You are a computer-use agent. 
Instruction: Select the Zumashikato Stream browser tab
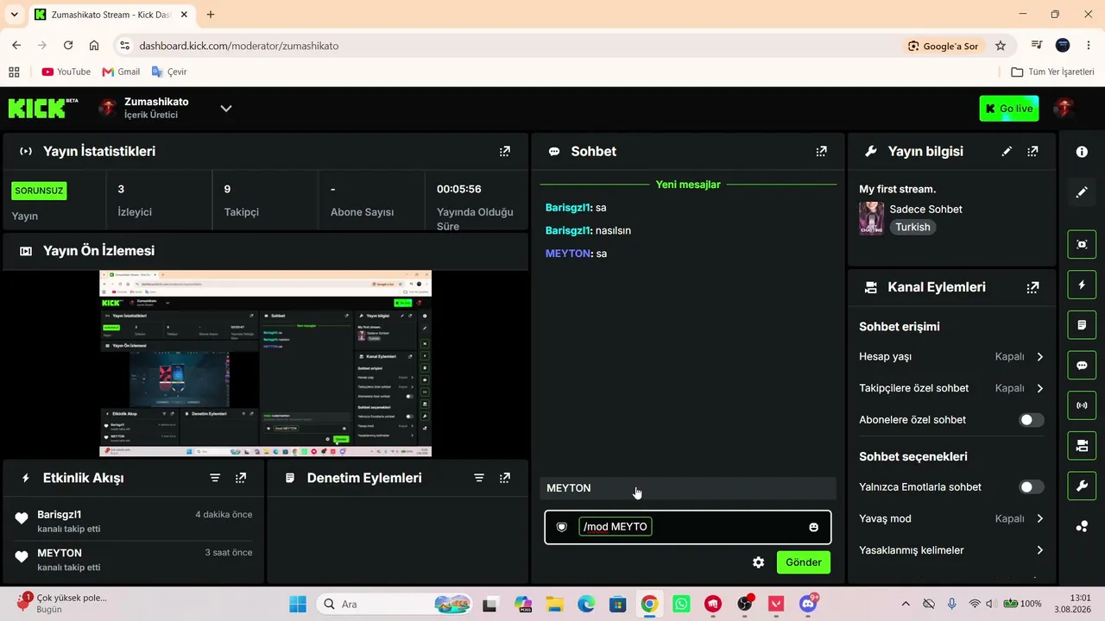point(111,15)
